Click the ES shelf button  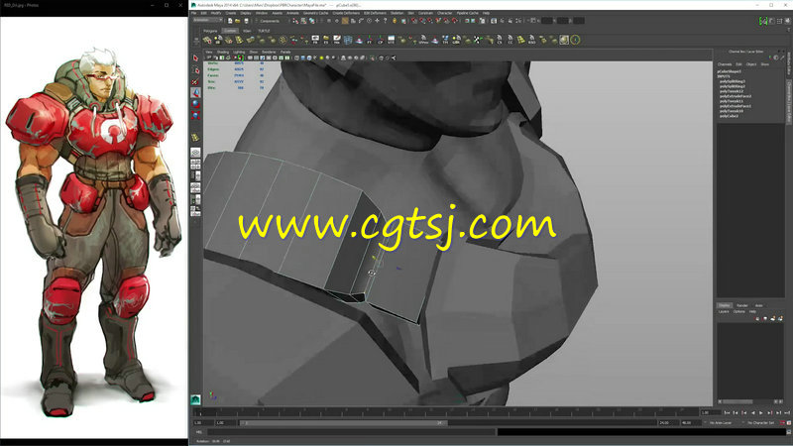point(326,40)
